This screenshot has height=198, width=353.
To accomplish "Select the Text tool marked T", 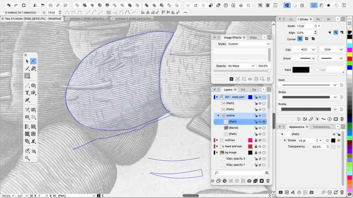I will pos(27,93).
